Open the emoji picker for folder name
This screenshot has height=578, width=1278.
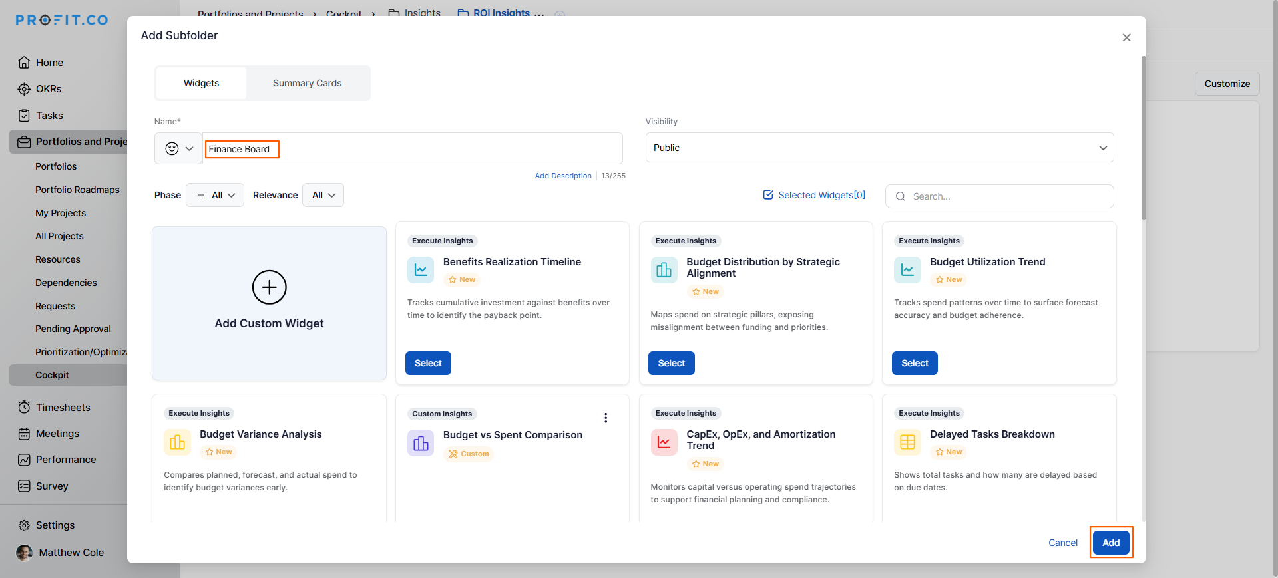[178, 148]
